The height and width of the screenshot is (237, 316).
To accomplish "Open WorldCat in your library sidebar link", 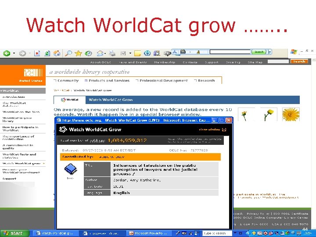I will point(17,119).
